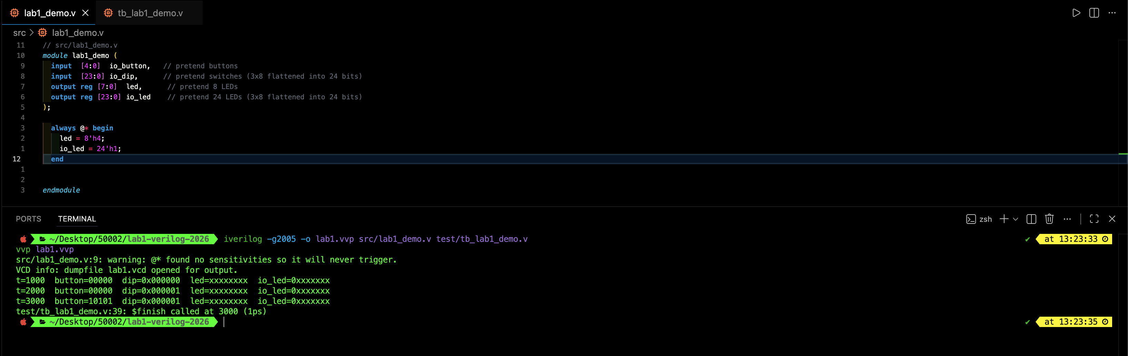Viewport: 1128px width, 356px height.
Task: Open lab1_demo.v breadcrumb symbol list
Action: tap(78, 33)
